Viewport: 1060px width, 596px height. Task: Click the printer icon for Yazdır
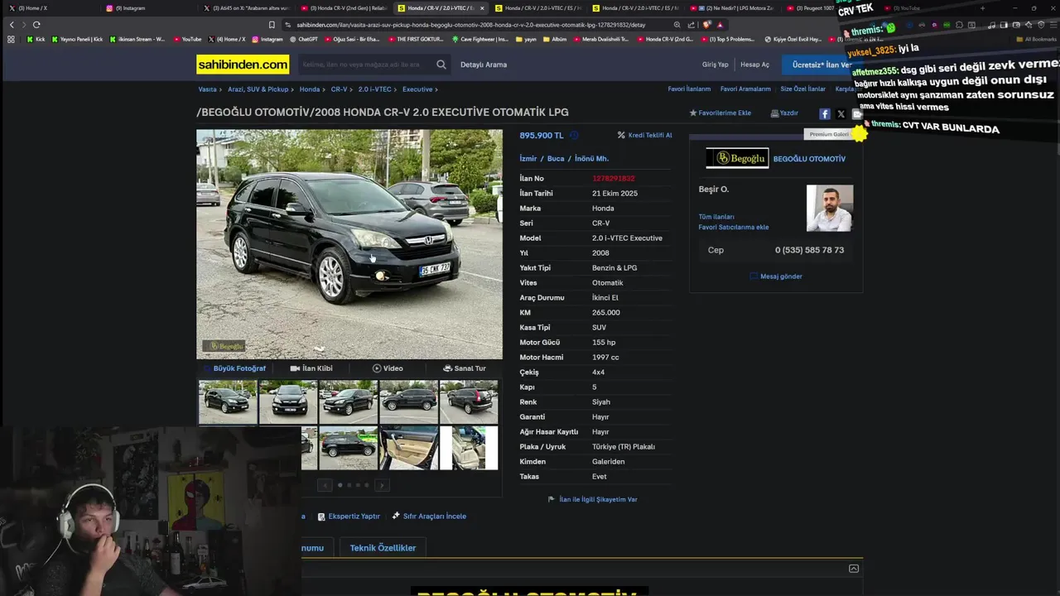[774, 113]
